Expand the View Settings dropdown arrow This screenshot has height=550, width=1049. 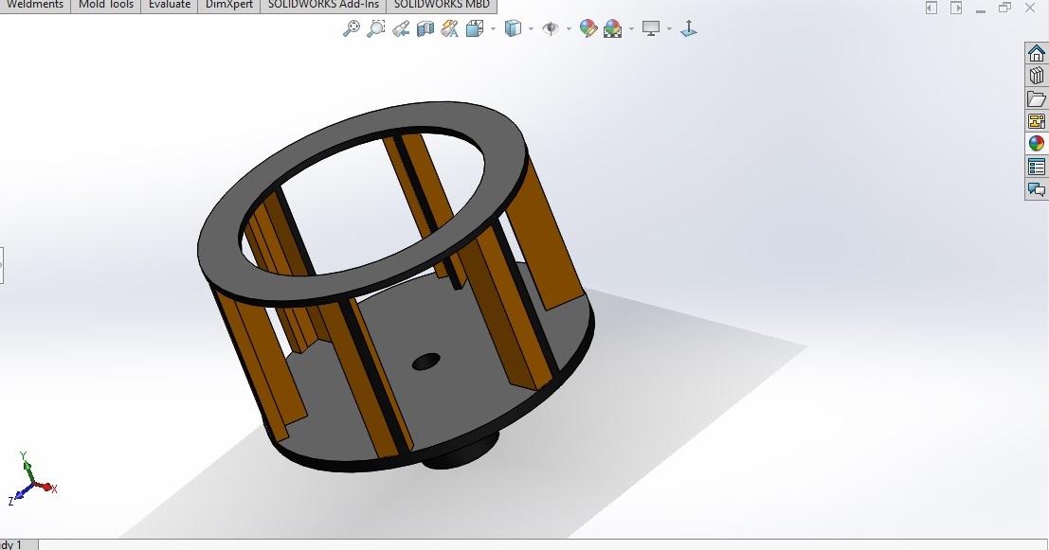coord(670,28)
